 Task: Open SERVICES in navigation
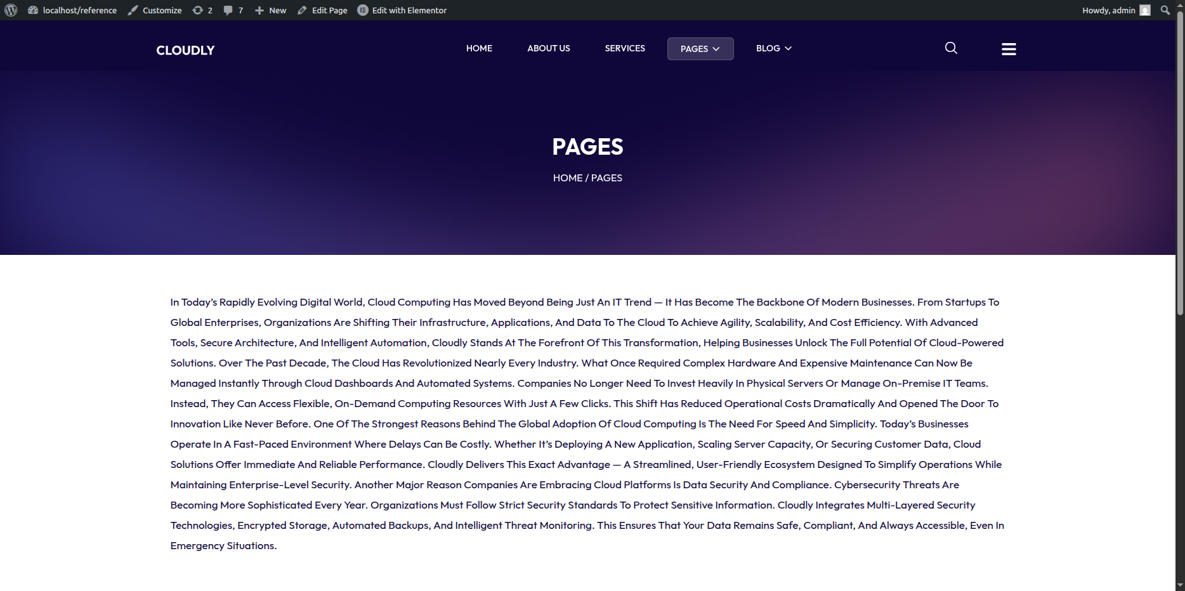(x=625, y=48)
